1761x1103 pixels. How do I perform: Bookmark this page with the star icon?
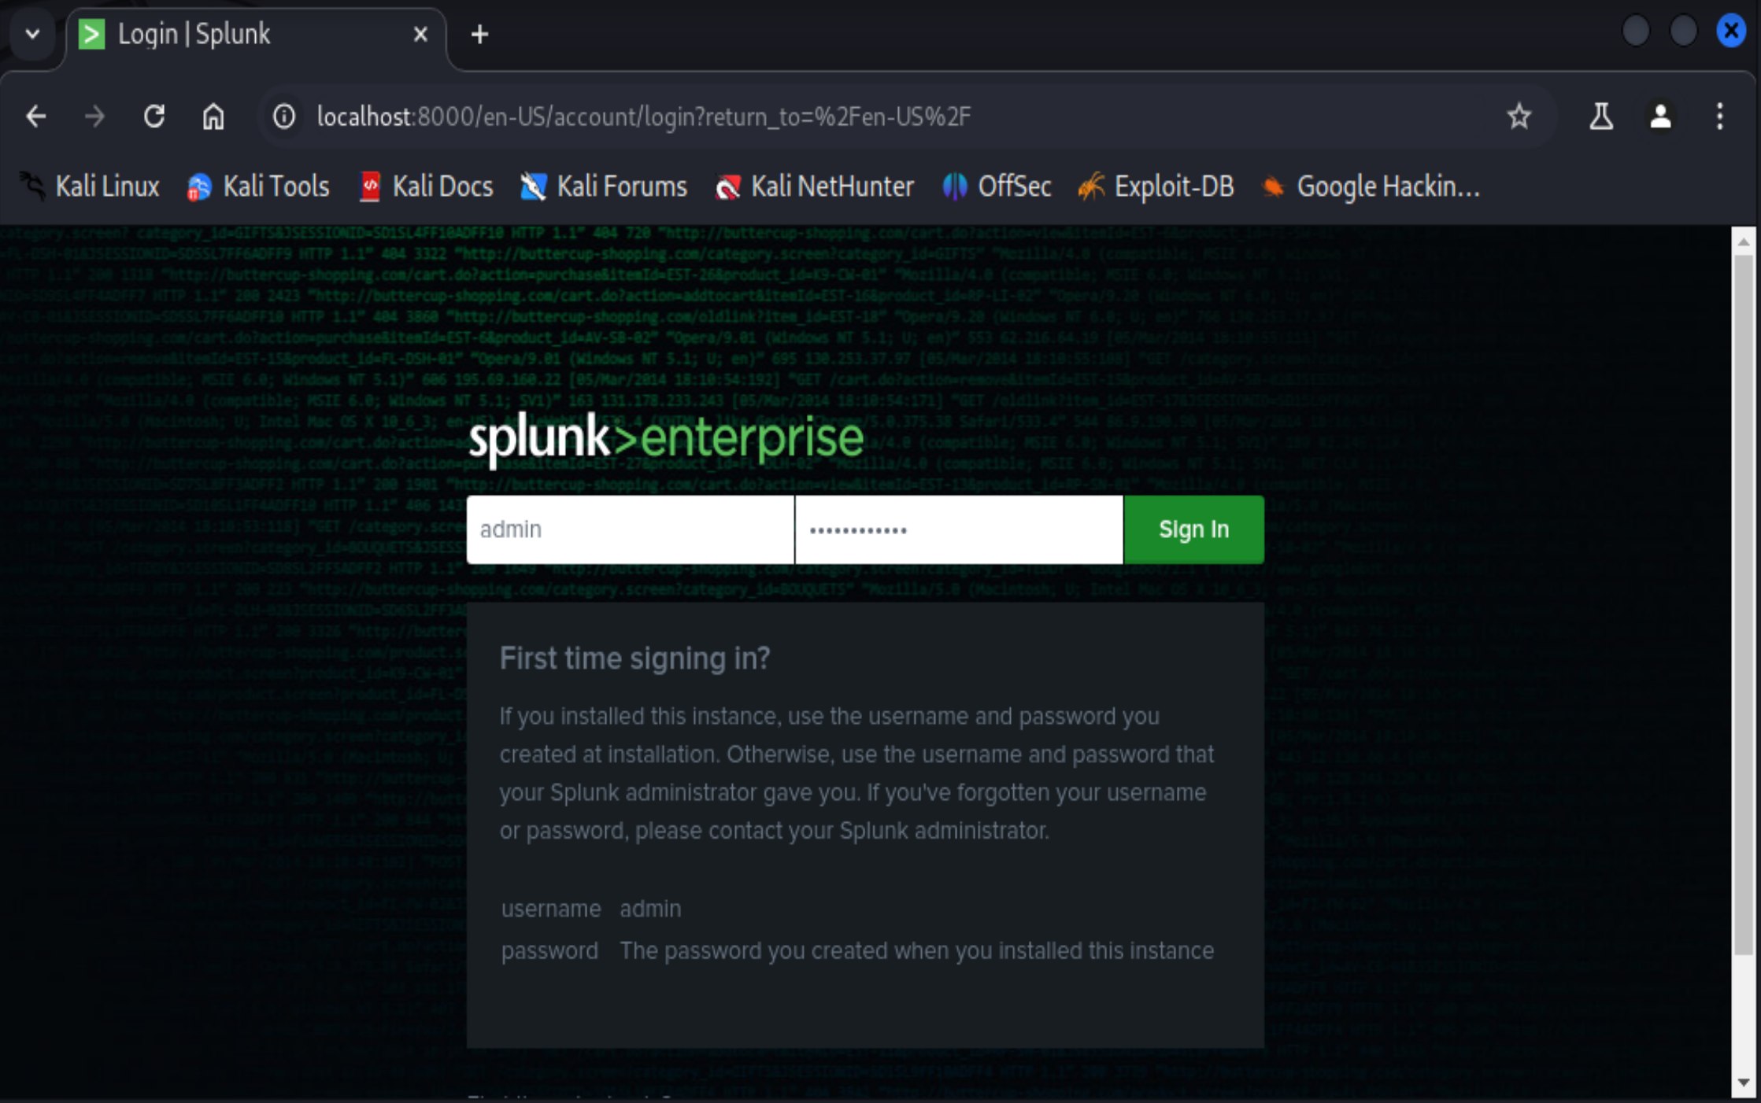(1519, 116)
